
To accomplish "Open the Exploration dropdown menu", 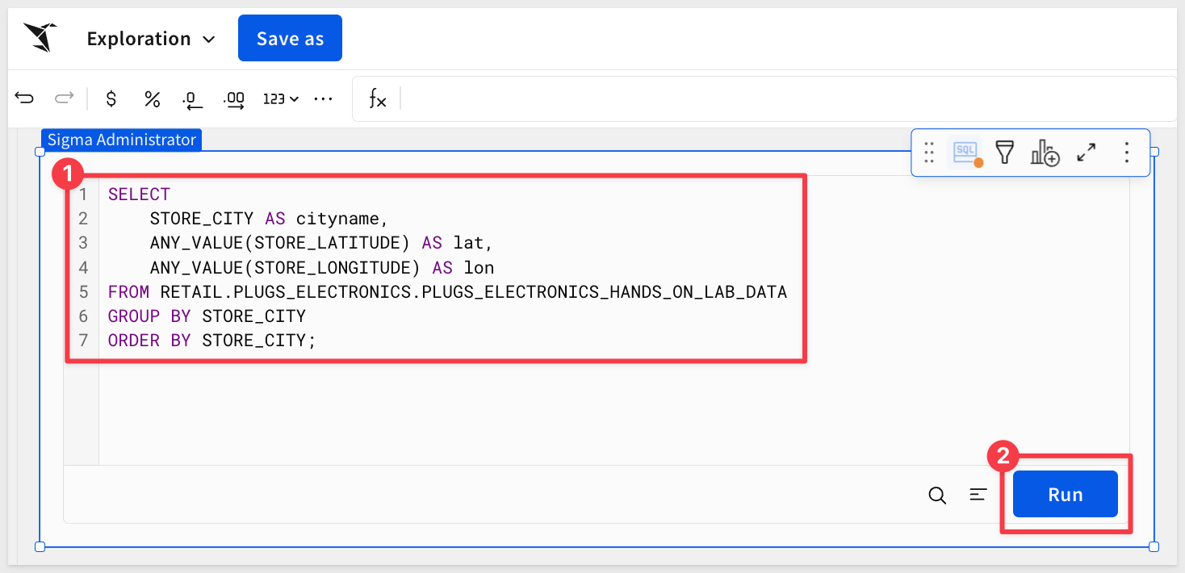I will coord(151,39).
